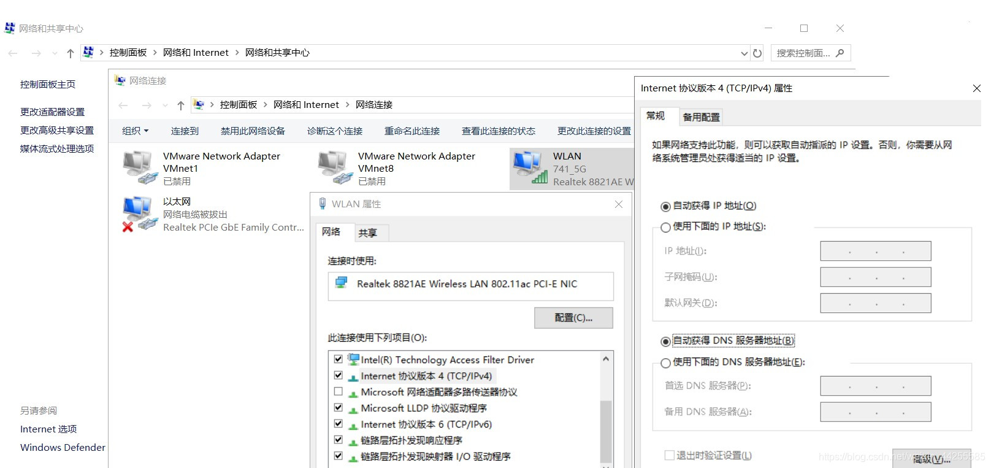991x468 pixels.
Task: Click 网络和 Internet breadcrumb in Sharing Center
Action: click(196, 53)
